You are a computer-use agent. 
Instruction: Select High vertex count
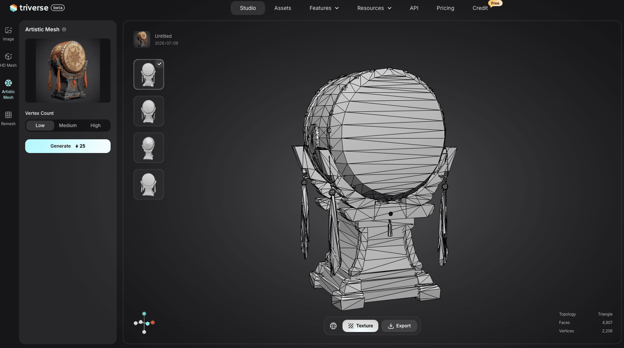95,126
